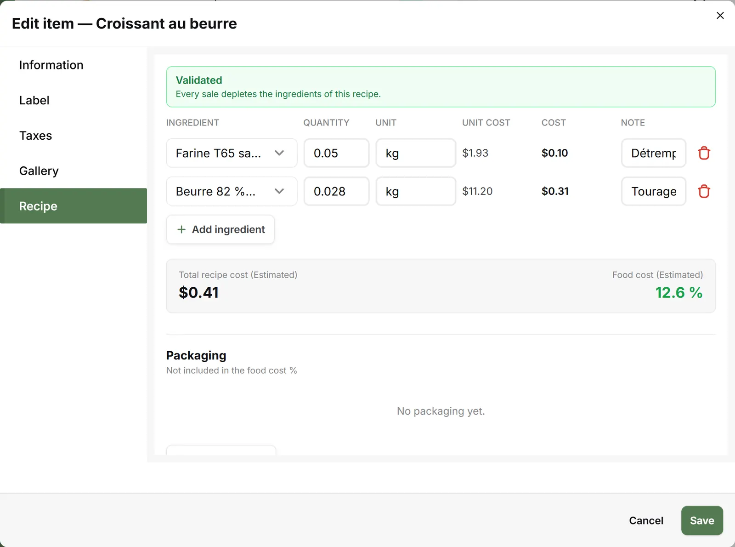Save the item changes
This screenshot has height=547, width=735.
tap(702, 520)
